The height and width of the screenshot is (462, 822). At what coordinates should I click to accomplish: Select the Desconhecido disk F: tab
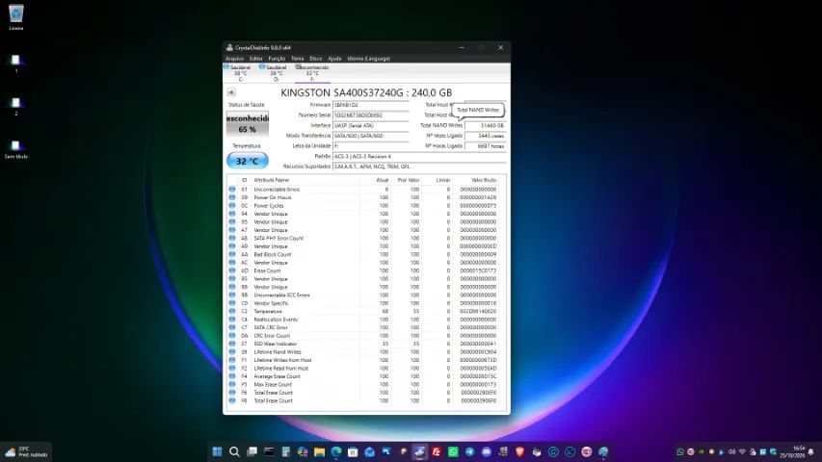tap(312, 73)
